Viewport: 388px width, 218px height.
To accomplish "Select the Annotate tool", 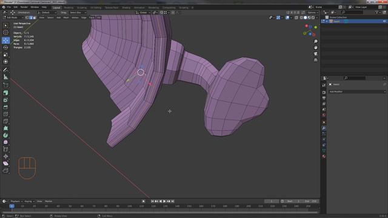I will tap(5, 70).
